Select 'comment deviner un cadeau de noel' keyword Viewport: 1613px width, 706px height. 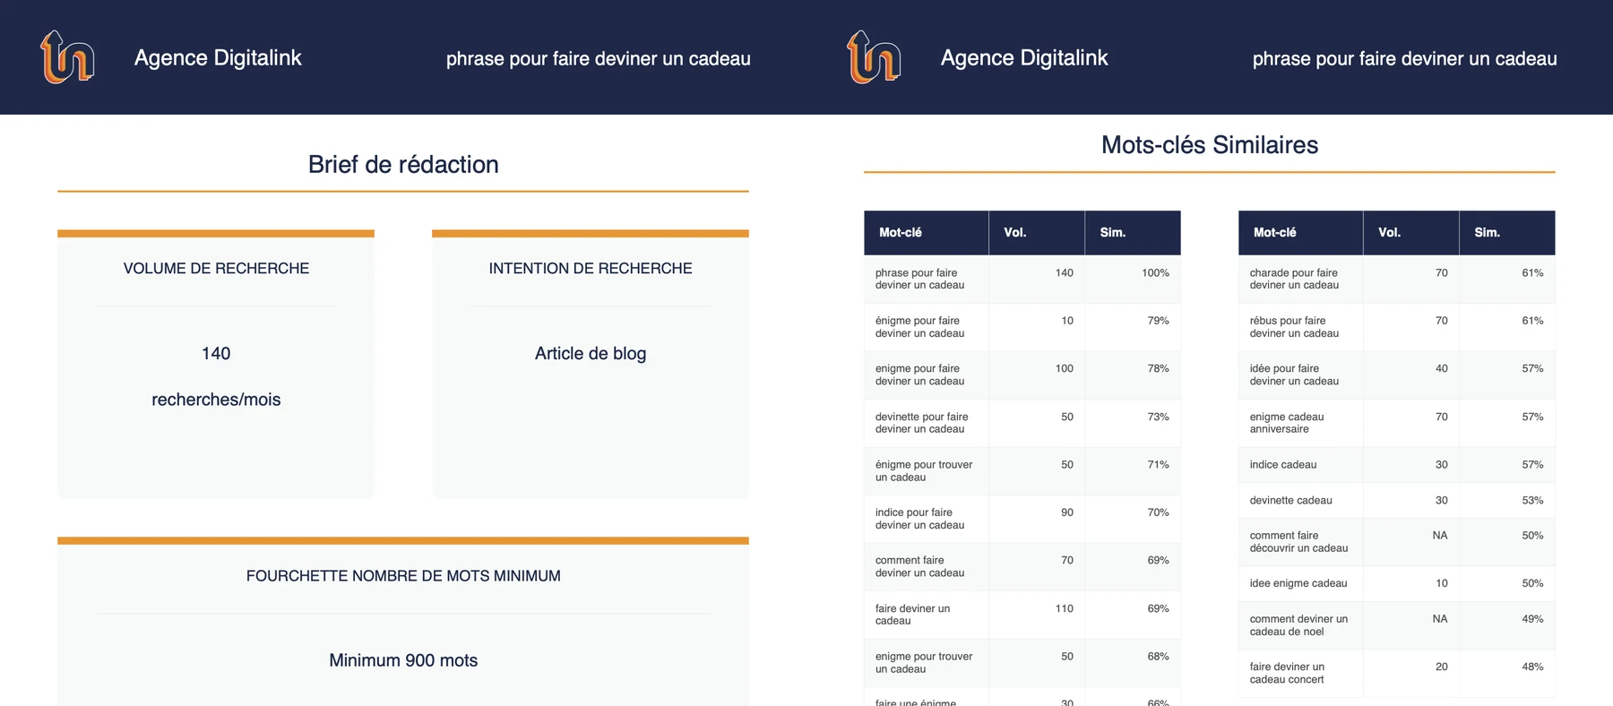click(1299, 625)
